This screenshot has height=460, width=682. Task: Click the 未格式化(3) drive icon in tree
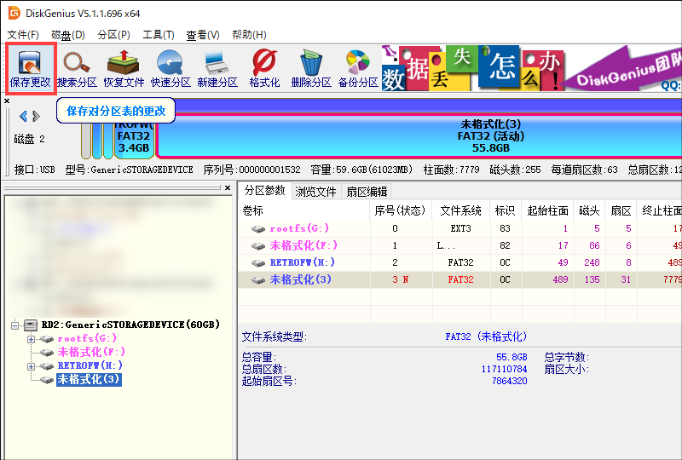tap(47, 380)
